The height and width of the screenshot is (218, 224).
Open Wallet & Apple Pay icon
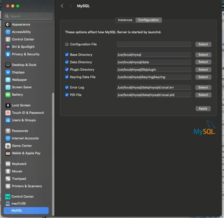click(8, 153)
